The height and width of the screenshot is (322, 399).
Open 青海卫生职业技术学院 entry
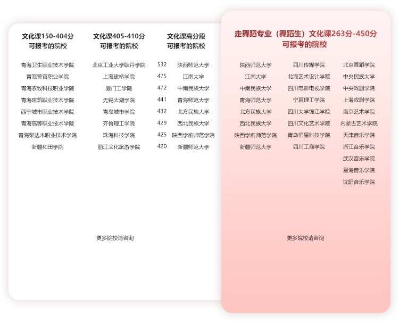click(x=47, y=65)
